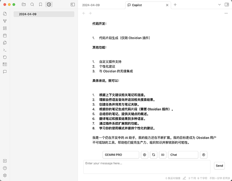Open command palette terminal icon
Screen dimensions: 232x181
[x=5, y=50]
